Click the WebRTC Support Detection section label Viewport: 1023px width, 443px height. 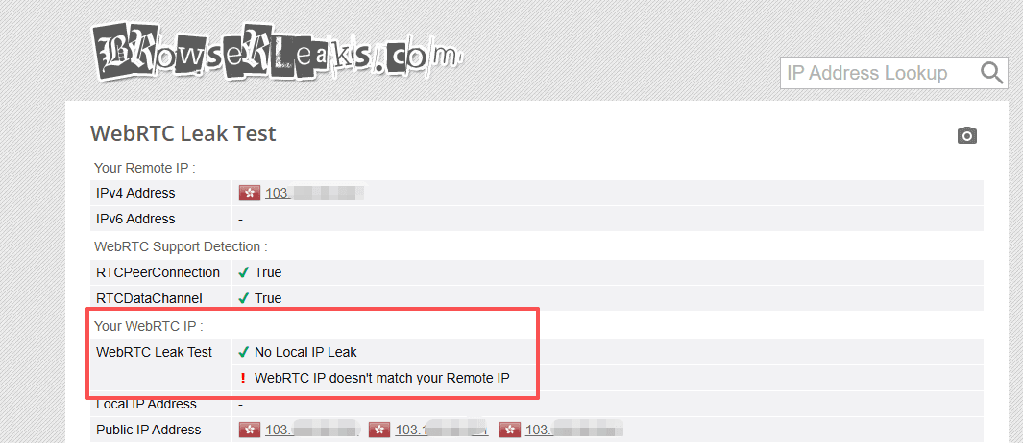click(x=181, y=246)
